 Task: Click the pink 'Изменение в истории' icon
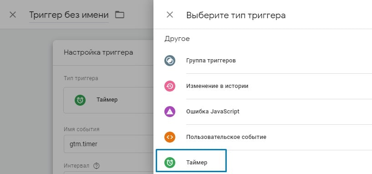pyautogui.click(x=170, y=86)
